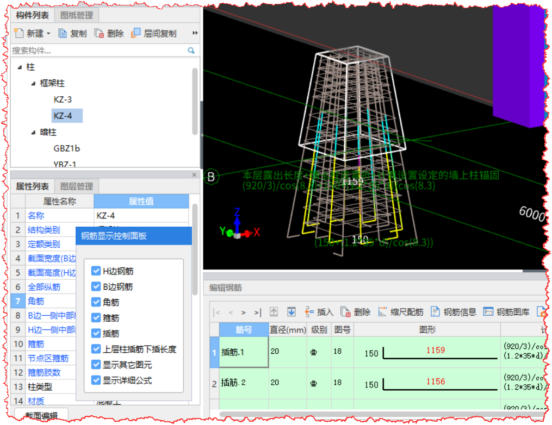The image size is (552, 425).
Task: Click the 图形 column header
Action: [x=427, y=330]
